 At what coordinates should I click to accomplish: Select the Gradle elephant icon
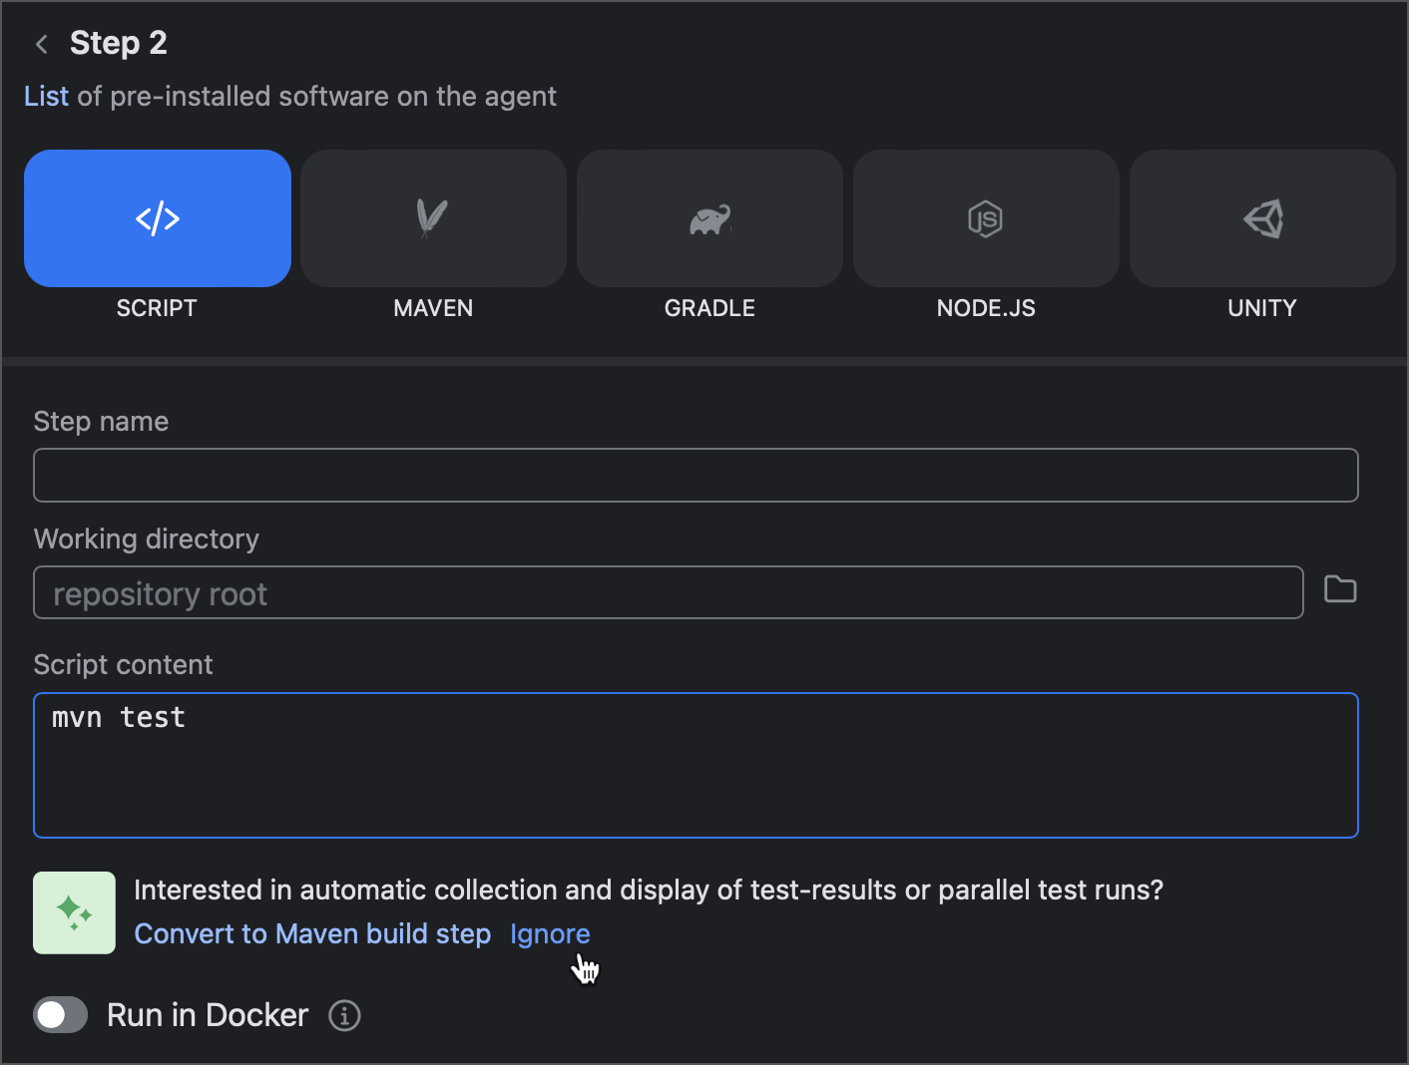[708, 217]
